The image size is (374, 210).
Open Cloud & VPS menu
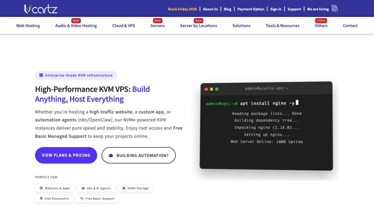click(123, 26)
